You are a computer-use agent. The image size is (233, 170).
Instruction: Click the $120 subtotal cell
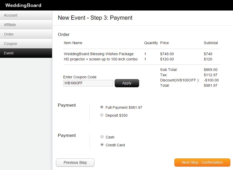coord(208,59)
